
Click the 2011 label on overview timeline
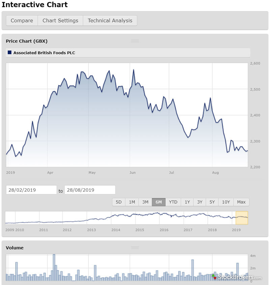tap(44, 230)
